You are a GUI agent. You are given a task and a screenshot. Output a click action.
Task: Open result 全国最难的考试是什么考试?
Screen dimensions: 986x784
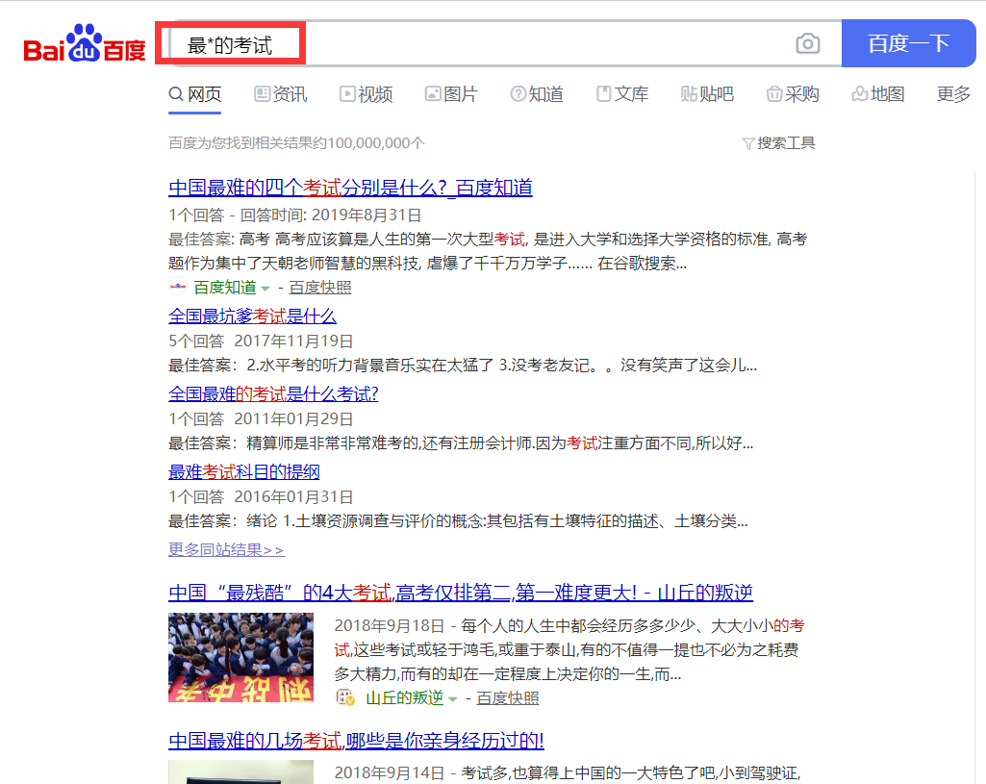pos(273,393)
